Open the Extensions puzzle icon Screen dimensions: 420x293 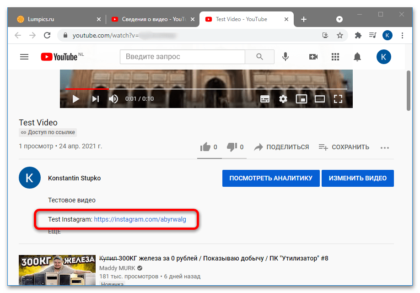[x=358, y=35]
